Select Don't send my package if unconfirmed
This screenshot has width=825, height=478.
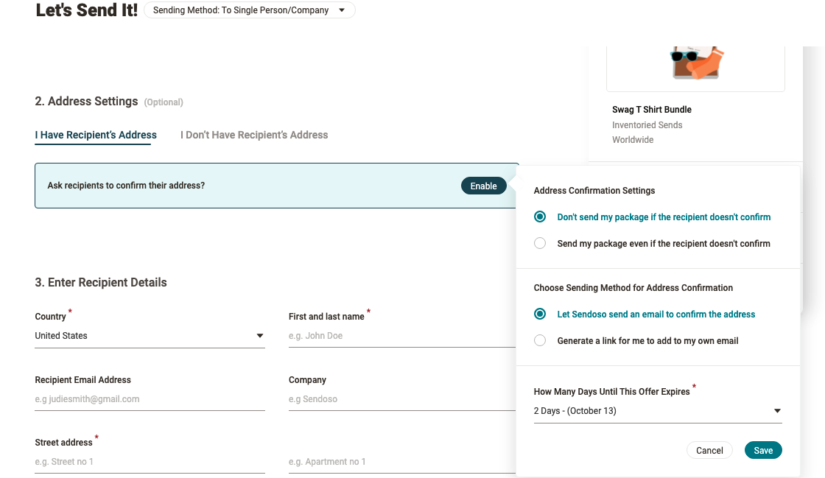(x=541, y=217)
